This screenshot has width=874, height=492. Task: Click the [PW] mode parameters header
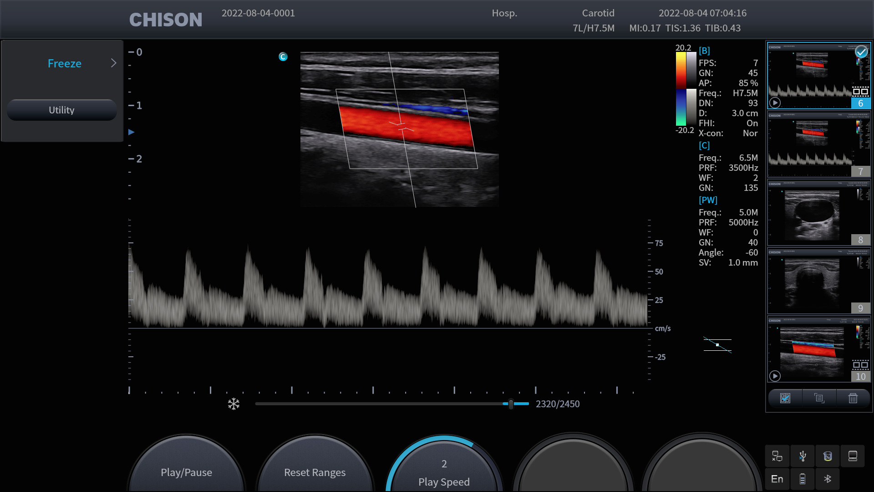(x=708, y=200)
